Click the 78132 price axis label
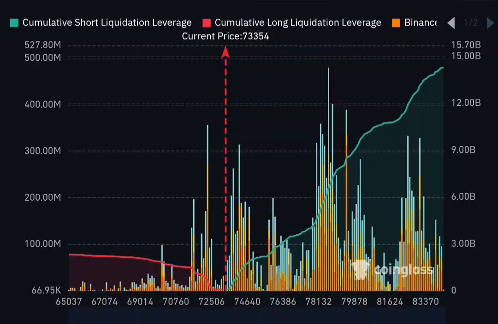 (x=319, y=301)
